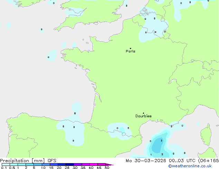Image resolution: width=219 pixels, height=169 pixels.
Task: Click the Paris location dot marker
Action: pyautogui.click(x=131, y=48)
